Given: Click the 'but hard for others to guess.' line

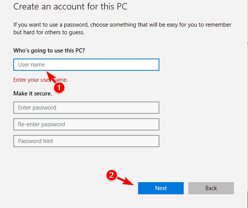Looking at the screenshot, I should pyautogui.click(x=49, y=32).
